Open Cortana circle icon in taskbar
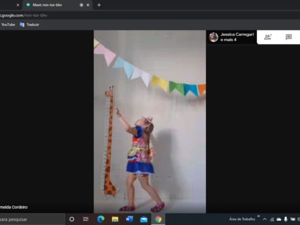Screen dimensions: 300x225 click(72, 219)
